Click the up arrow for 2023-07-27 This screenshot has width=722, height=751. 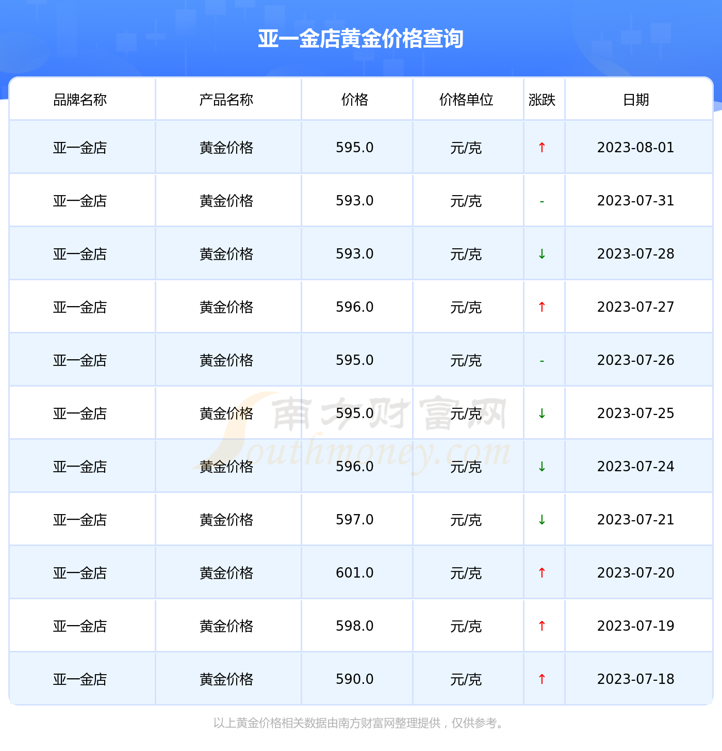[x=541, y=307]
